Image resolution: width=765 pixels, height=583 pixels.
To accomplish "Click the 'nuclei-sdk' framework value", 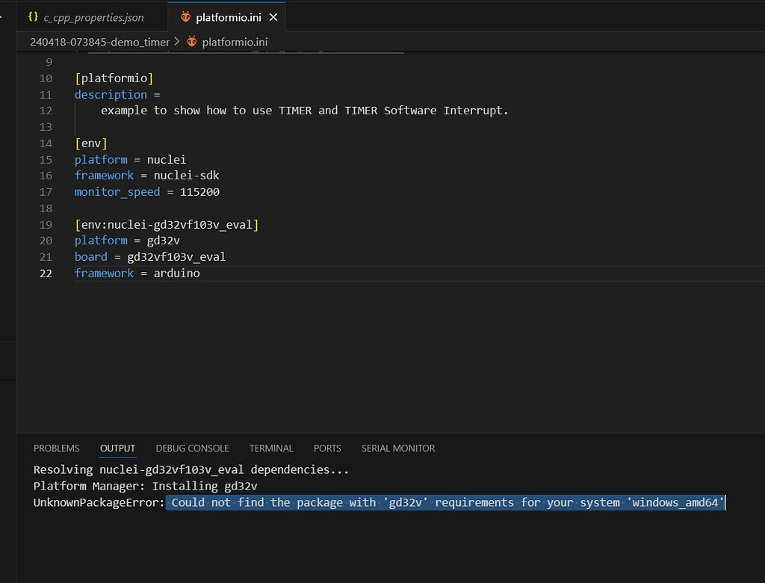I will 186,176.
